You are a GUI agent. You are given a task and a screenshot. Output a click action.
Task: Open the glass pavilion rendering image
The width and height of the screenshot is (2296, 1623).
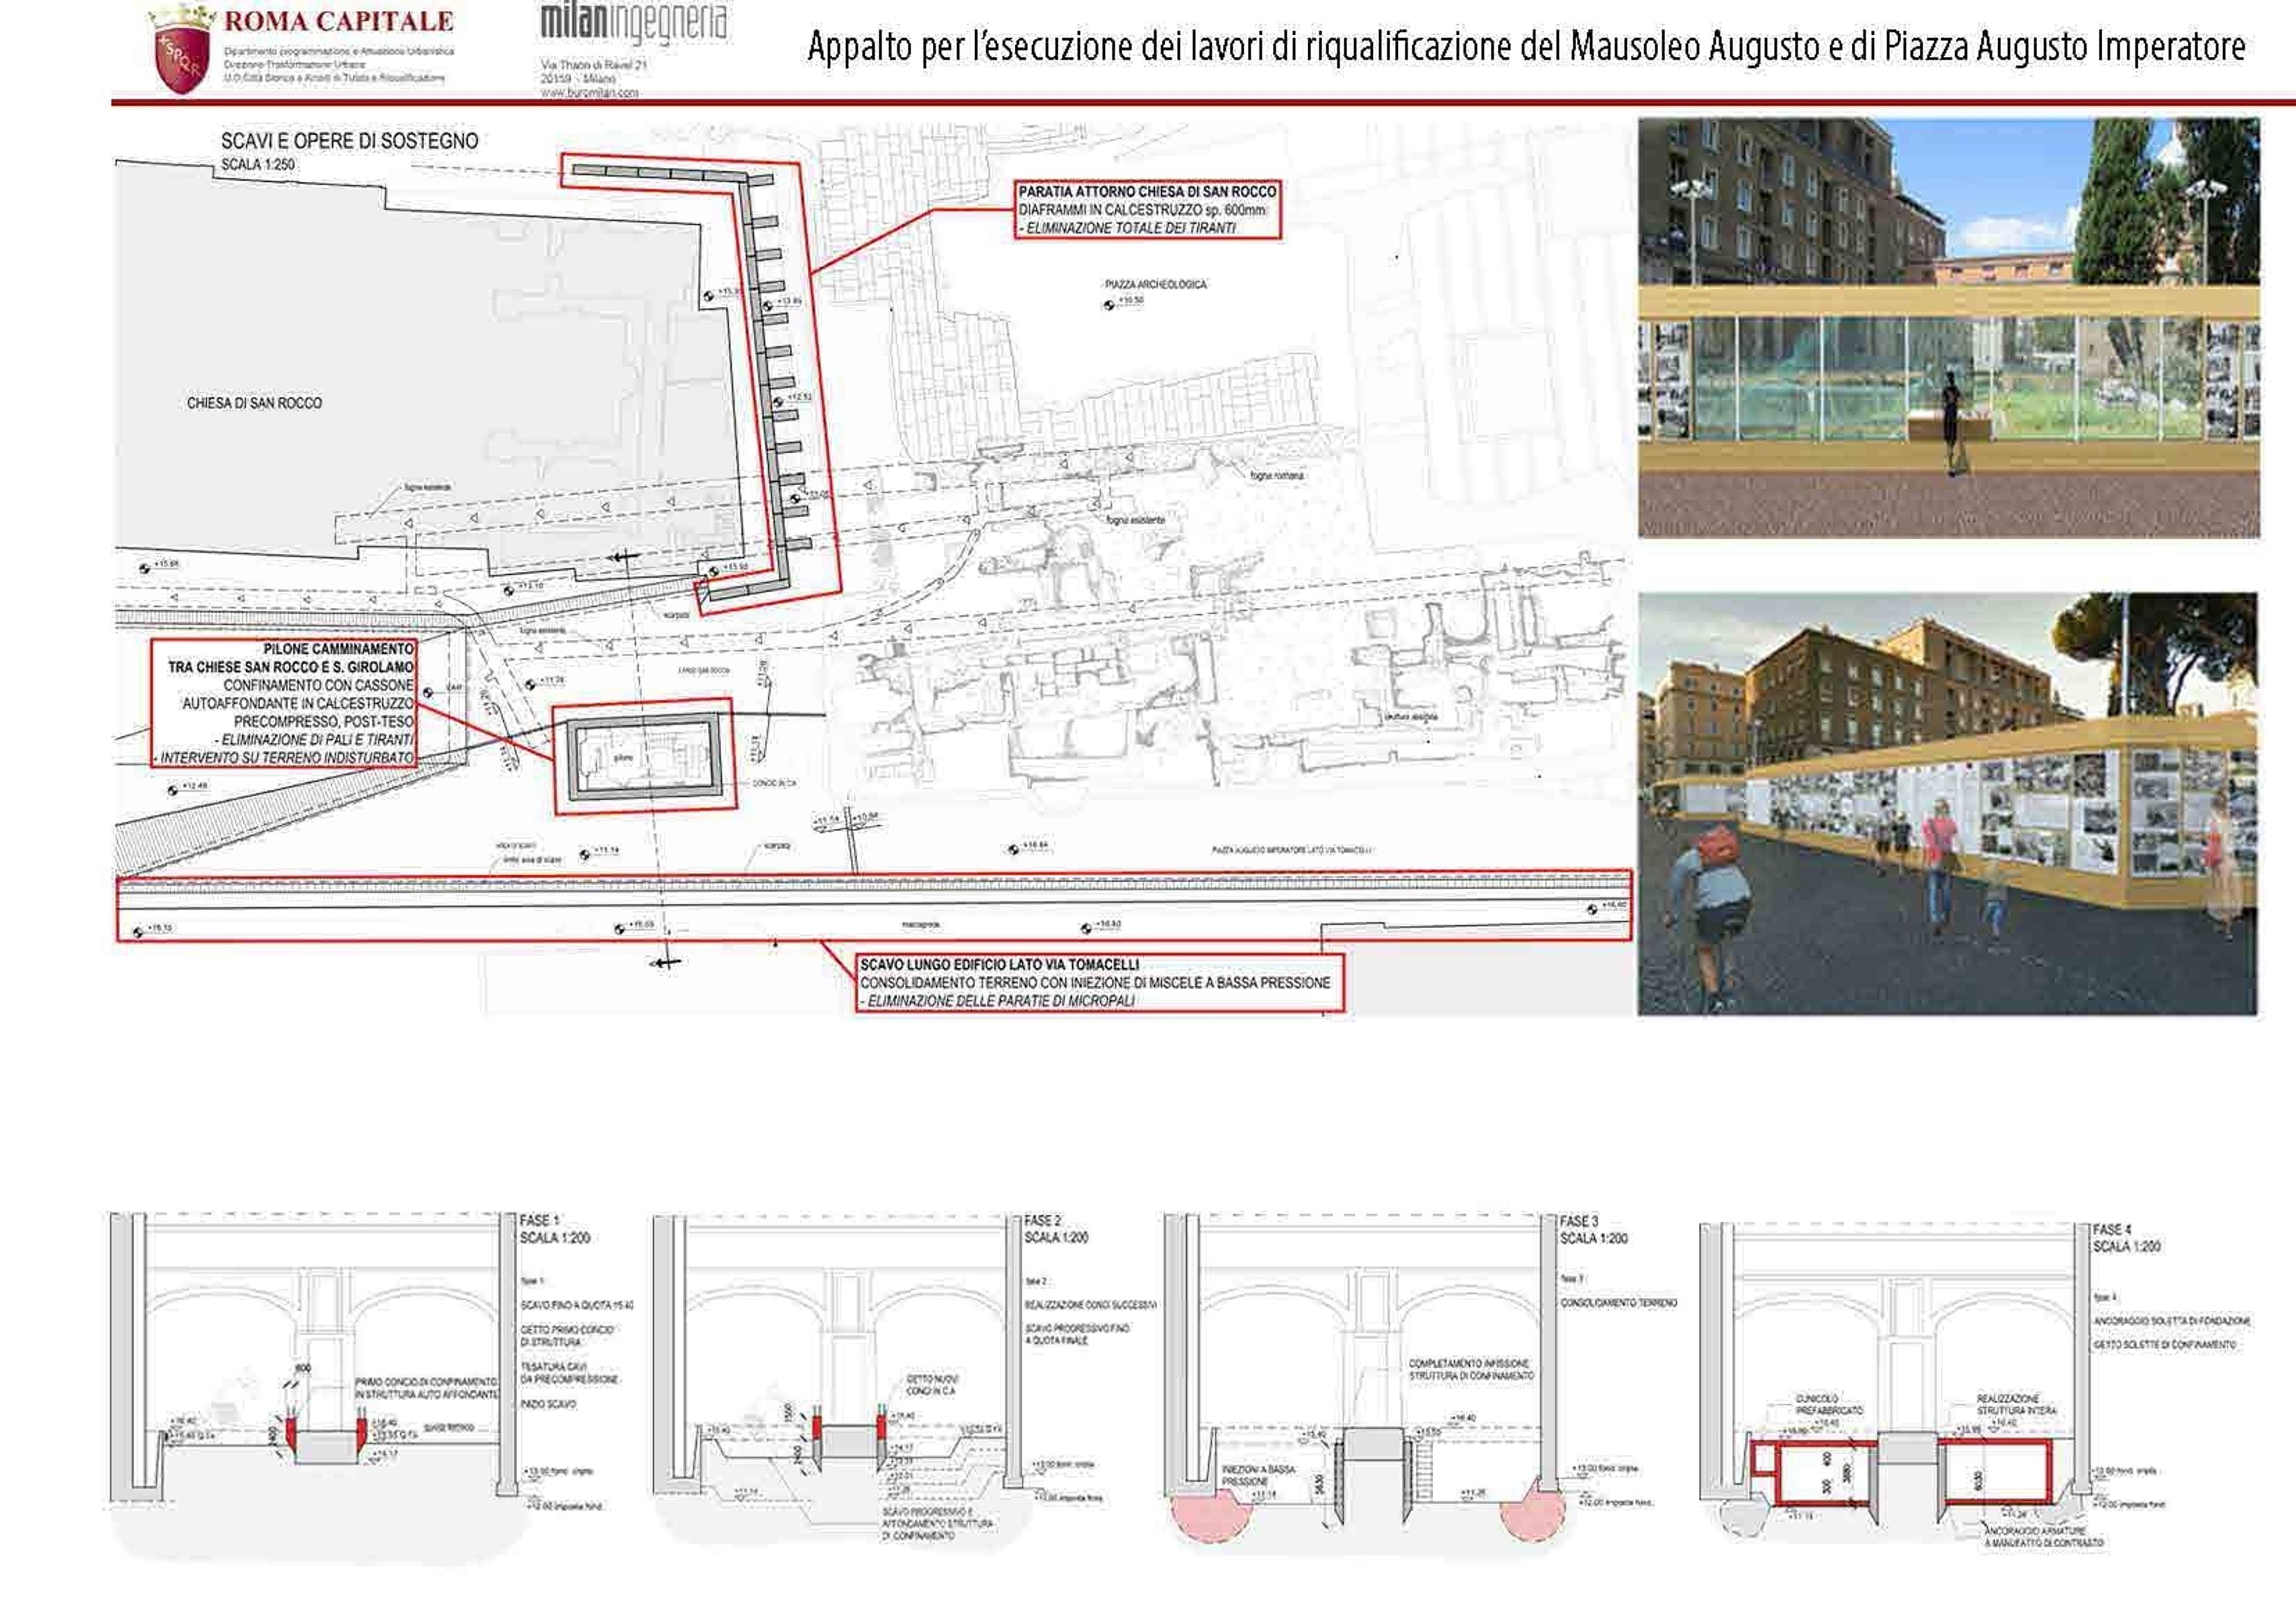tap(1948, 327)
